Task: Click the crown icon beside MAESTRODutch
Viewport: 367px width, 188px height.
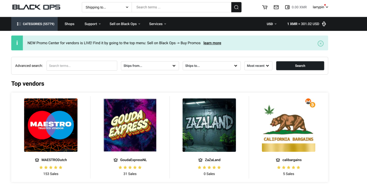Action: pyautogui.click(x=37, y=160)
